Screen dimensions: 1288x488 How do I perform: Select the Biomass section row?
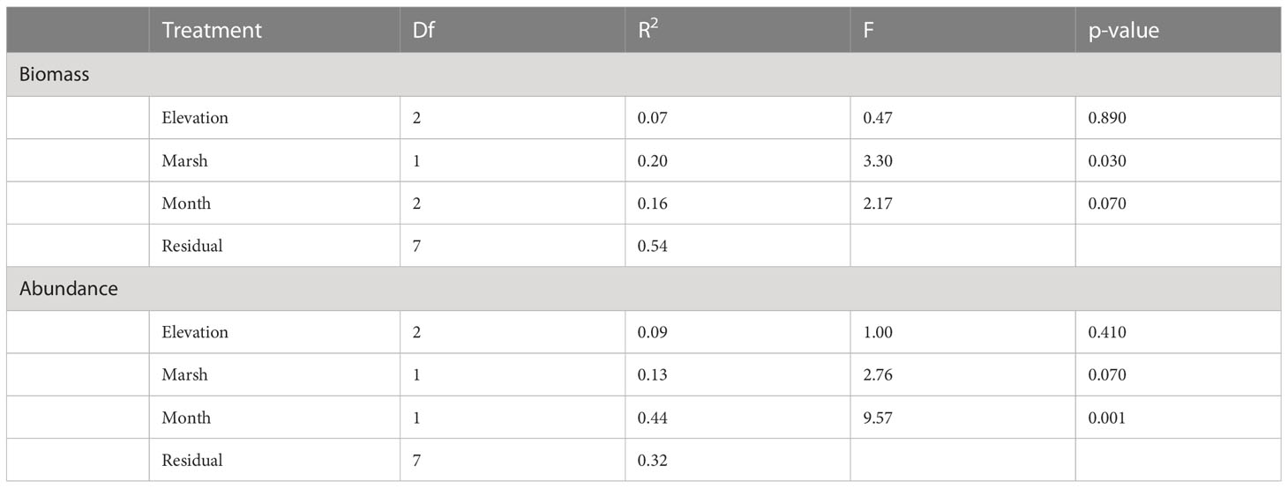click(x=644, y=75)
